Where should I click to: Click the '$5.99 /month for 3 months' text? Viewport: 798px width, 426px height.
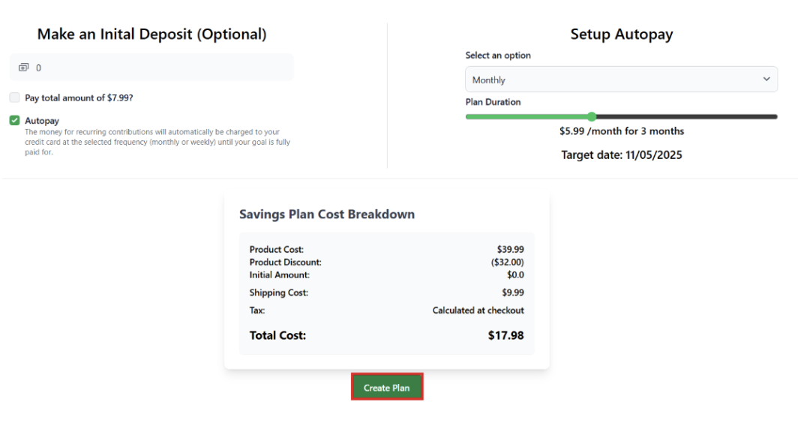pos(622,131)
